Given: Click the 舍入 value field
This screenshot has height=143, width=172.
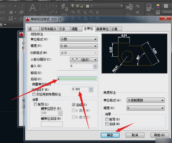Looking at the screenshot, I should click(x=82, y=66).
